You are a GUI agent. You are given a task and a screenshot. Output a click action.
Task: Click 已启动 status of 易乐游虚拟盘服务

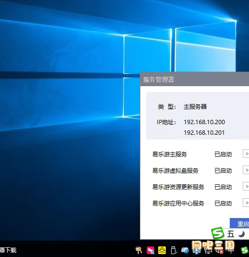click(x=223, y=171)
